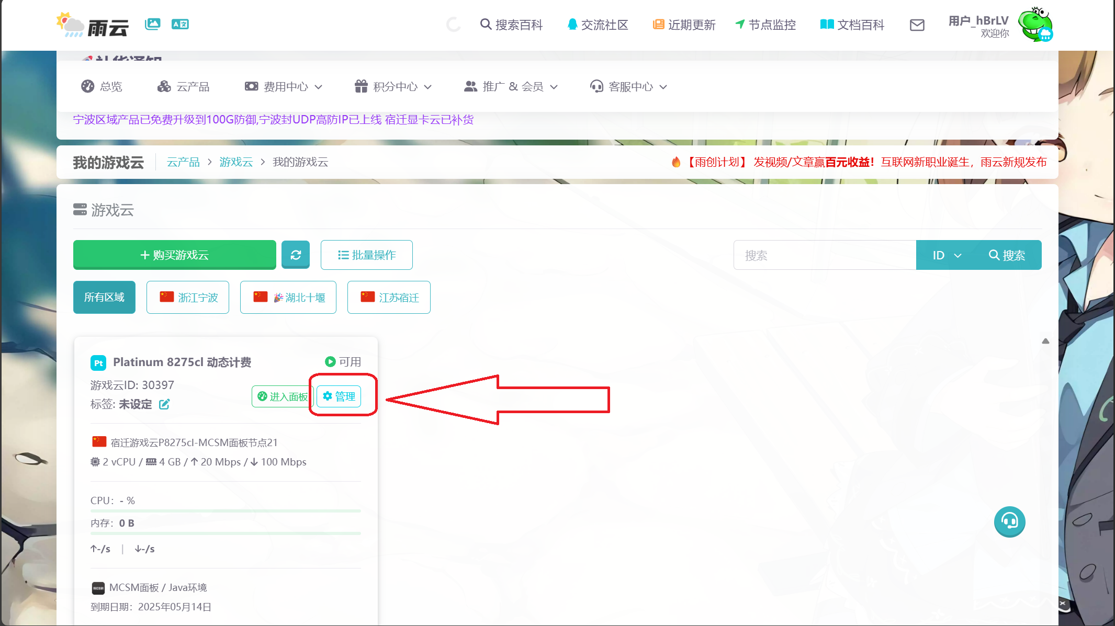
Task: Click the language translate icon in header
Action: point(180,24)
